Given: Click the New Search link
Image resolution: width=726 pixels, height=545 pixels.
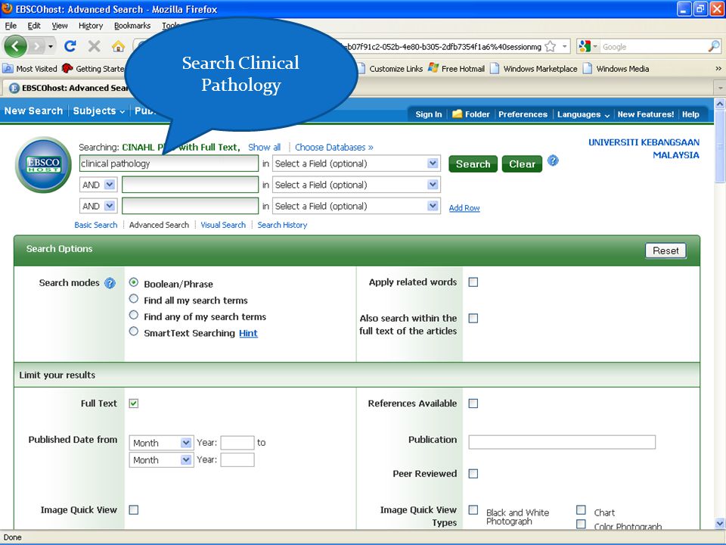Looking at the screenshot, I should click(33, 111).
